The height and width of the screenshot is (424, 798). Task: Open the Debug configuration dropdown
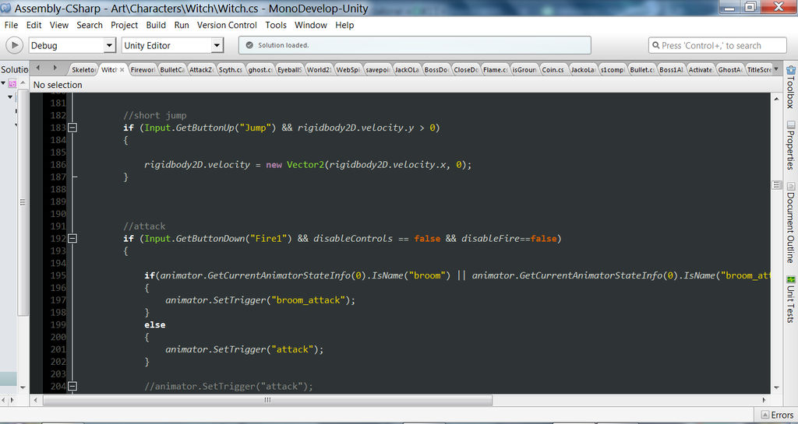(x=72, y=45)
